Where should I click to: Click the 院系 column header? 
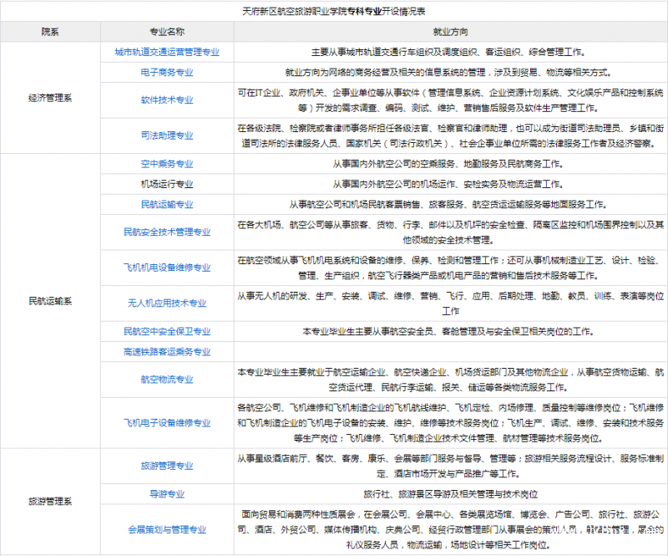[x=50, y=32]
